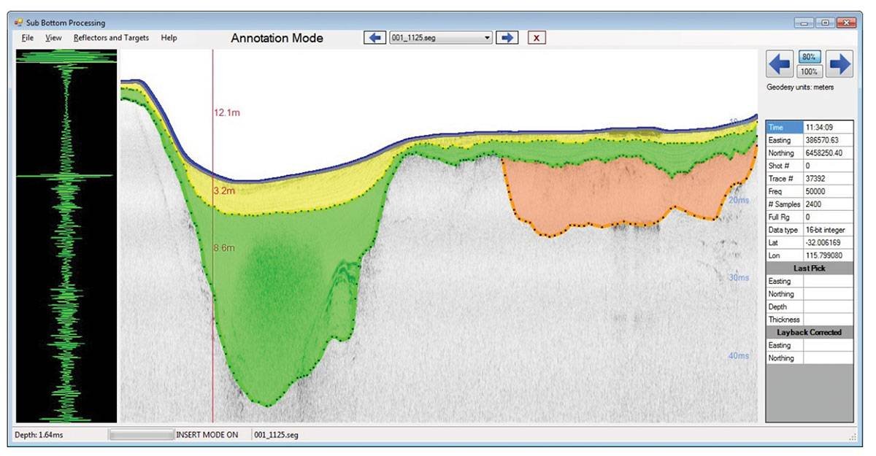
Task: Open the Reflectors and Targets menu
Action: (x=111, y=38)
